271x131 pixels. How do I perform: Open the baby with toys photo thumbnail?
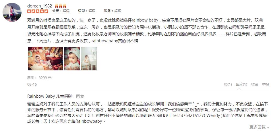[45, 59]
